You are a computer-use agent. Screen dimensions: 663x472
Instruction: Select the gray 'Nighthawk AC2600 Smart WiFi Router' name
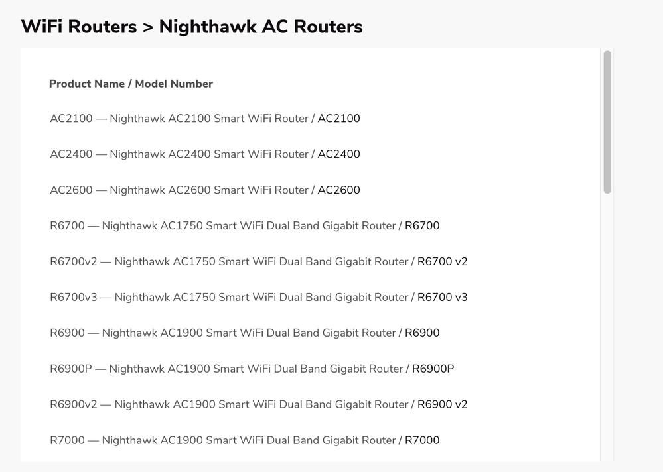pos(209,190)
